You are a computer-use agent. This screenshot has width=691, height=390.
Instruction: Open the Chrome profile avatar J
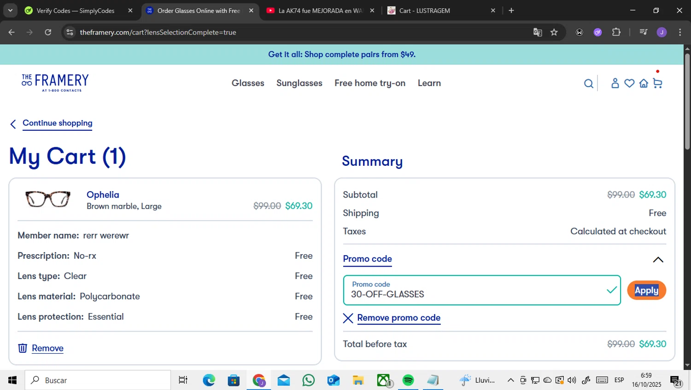click(662, 32)
